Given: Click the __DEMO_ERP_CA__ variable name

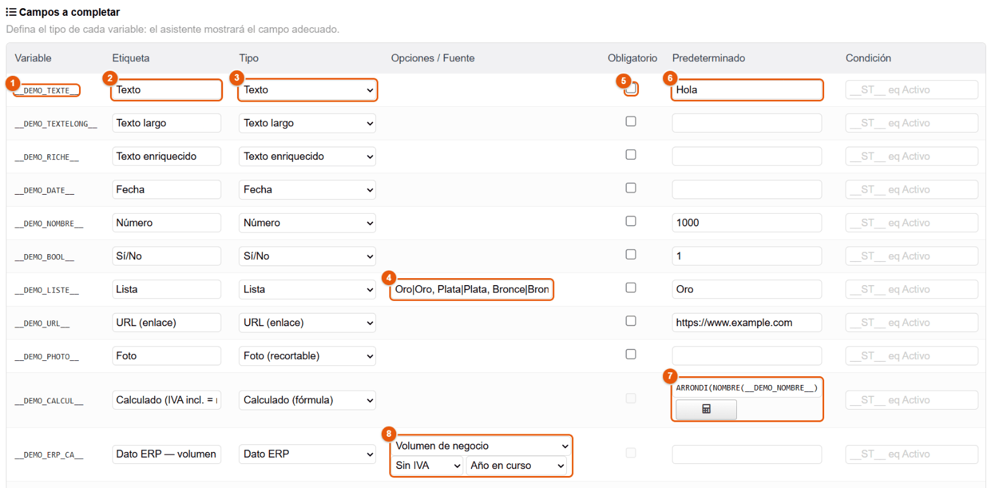Looking at the screenshot, I should pyautogui.click(x=49, y=454).
